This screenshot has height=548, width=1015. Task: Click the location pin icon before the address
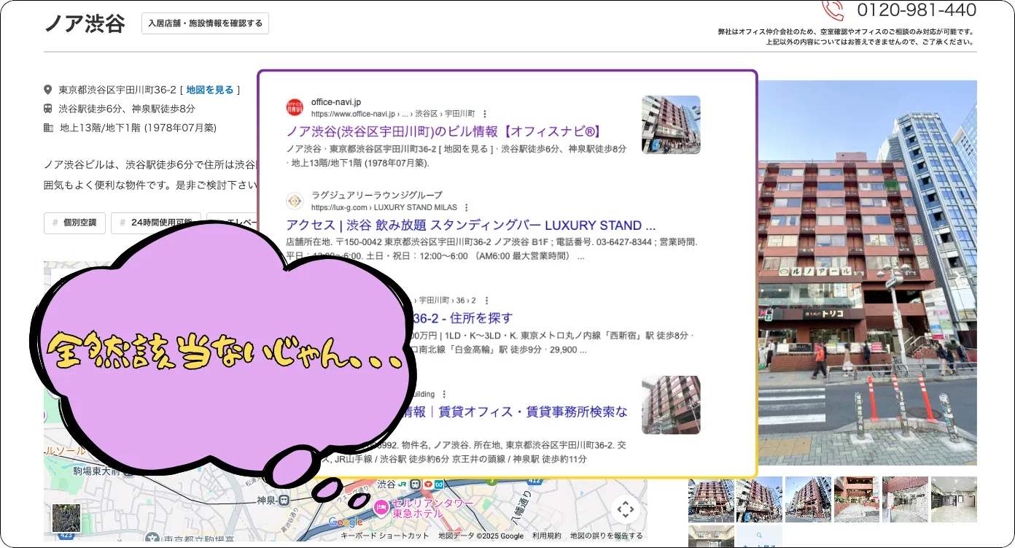[x=48, y=90]
